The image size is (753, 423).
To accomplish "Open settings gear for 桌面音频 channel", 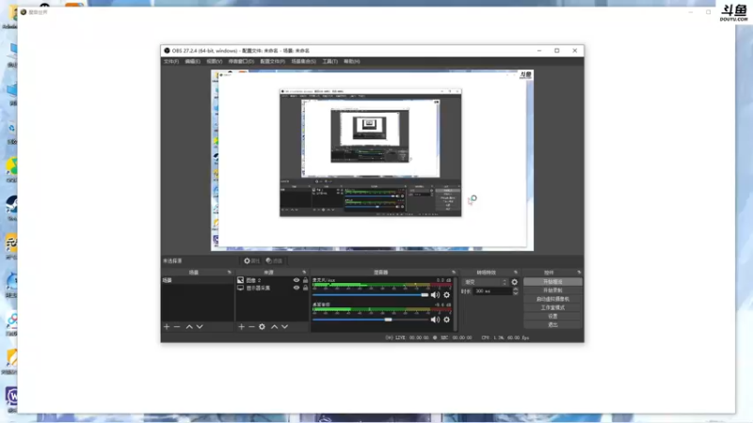I will (x=446, y=320).
